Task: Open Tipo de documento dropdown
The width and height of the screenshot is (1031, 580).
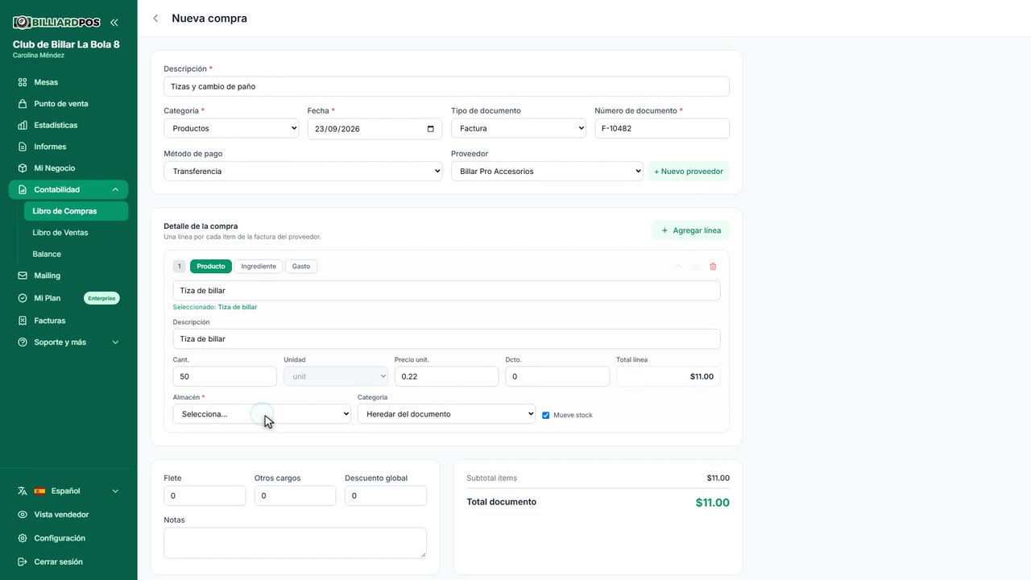Action: [x=519, y=128]
